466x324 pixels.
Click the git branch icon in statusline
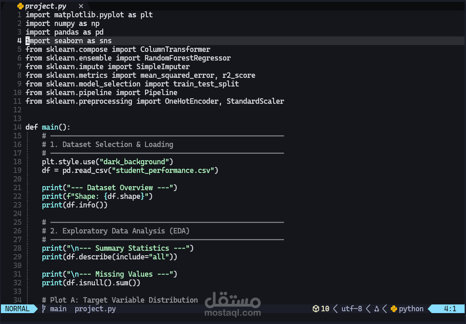pyautogui.click(x=44, y=309)
